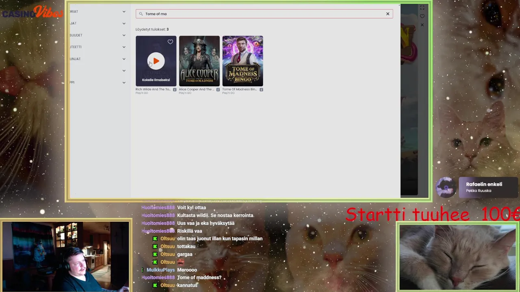The image size is (520, 292).
Task: Expand the 'ORIAT' filter chevron
Action: pos(124,12)
